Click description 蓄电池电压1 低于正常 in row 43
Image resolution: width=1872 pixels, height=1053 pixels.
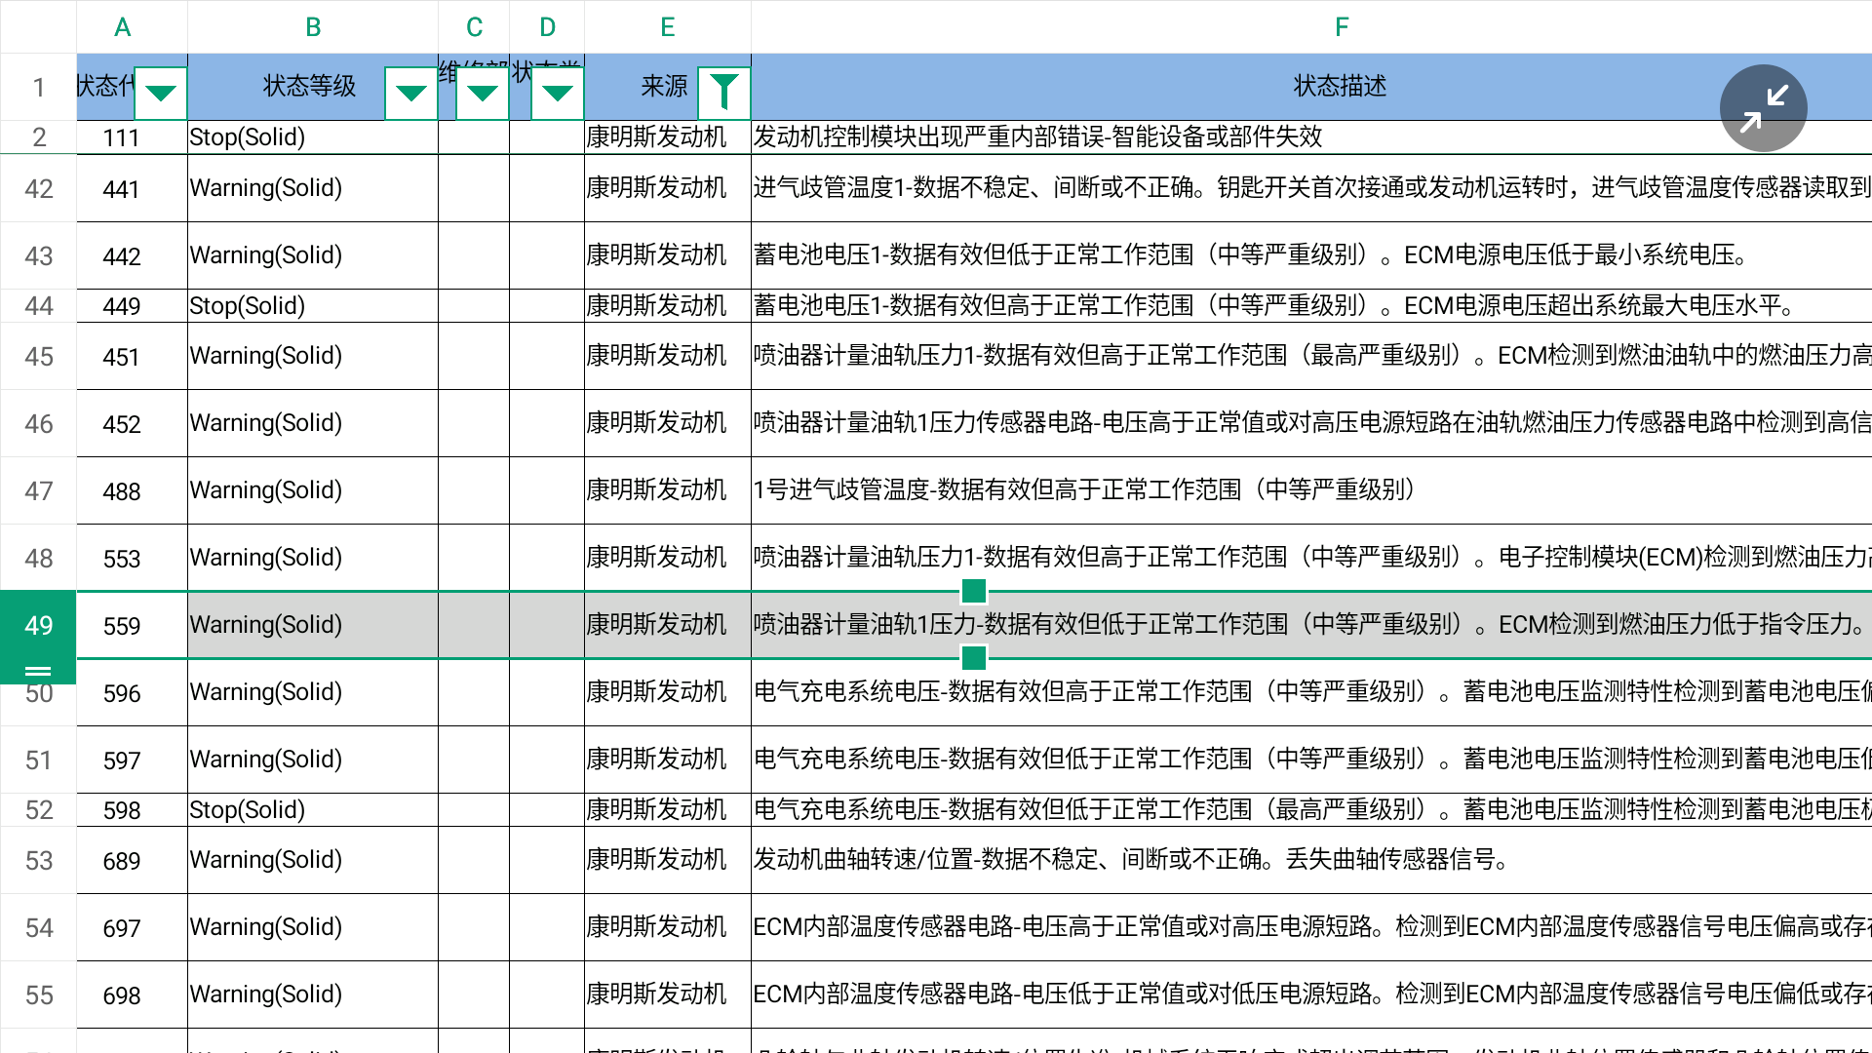coord(1311,255)
